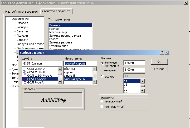Click the style list scroll down arrow
Image resolution: width=190 pixels, height=128 pixels.
(x=95, y=82)
